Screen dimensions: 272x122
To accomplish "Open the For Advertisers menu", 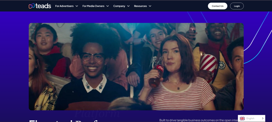I will pos(64,6).
